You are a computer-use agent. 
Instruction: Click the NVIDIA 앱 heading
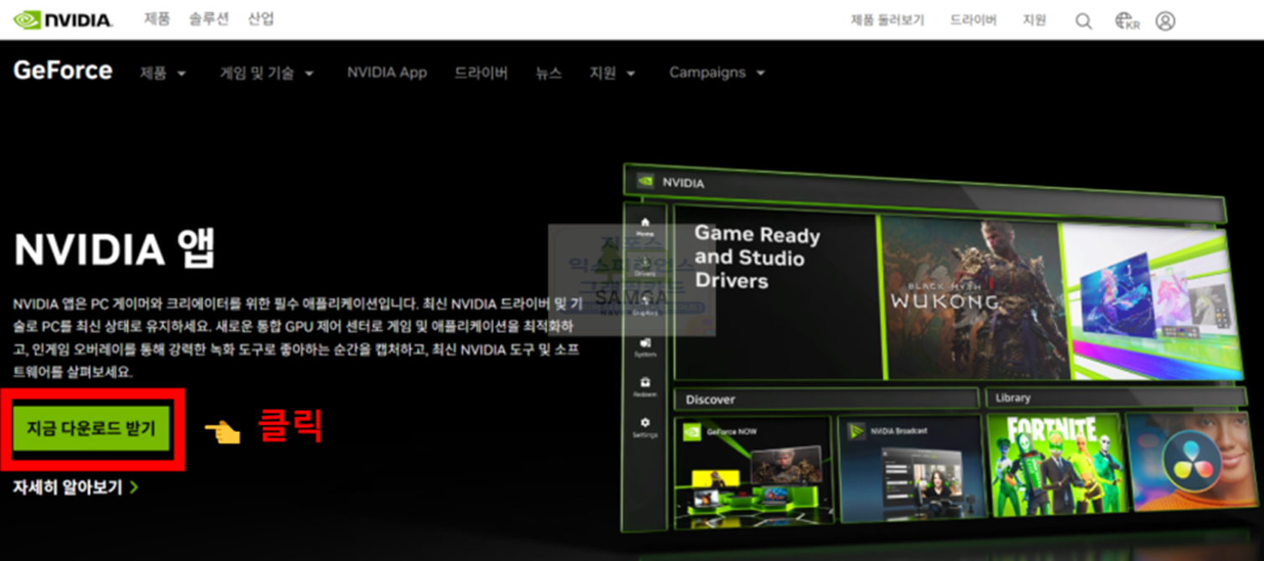[115, 248]
